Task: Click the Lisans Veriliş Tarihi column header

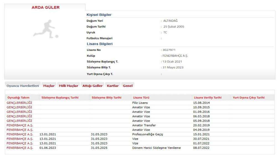Action: [207, 98]
